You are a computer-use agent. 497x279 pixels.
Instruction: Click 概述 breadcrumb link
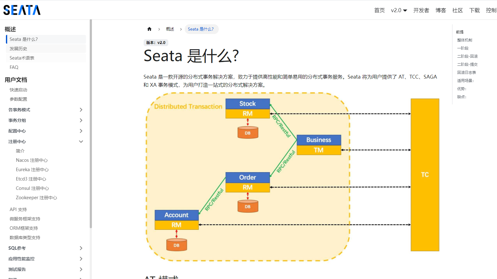point(170,29)
